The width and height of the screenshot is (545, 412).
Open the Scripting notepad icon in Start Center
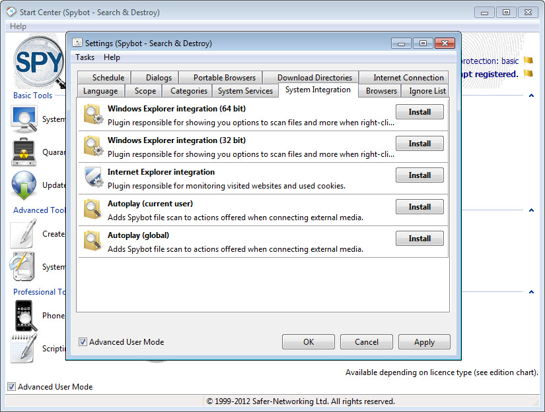pyautogui.click(x=23, y=348)
